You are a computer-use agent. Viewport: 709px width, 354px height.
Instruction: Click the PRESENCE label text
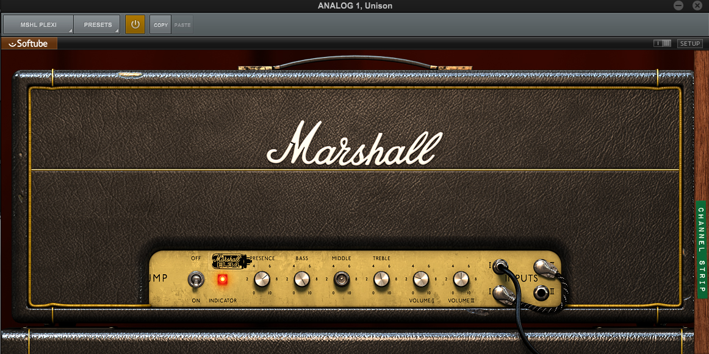click(263, 258)
